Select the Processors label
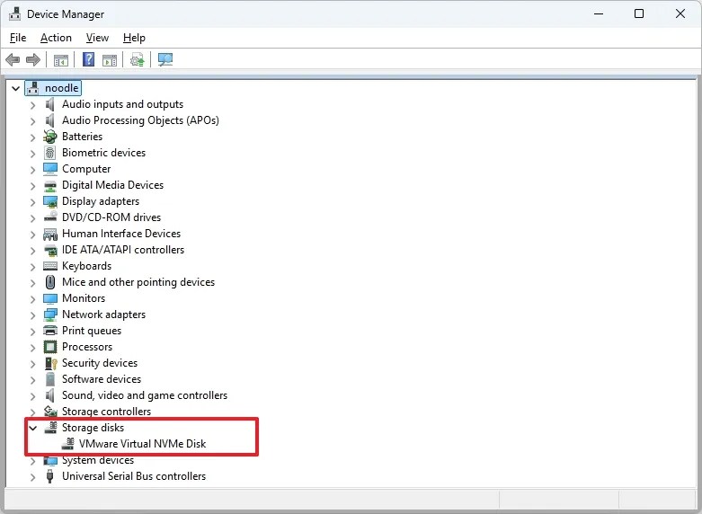Viewport: 702px width, 514px height. click(87, 347)
